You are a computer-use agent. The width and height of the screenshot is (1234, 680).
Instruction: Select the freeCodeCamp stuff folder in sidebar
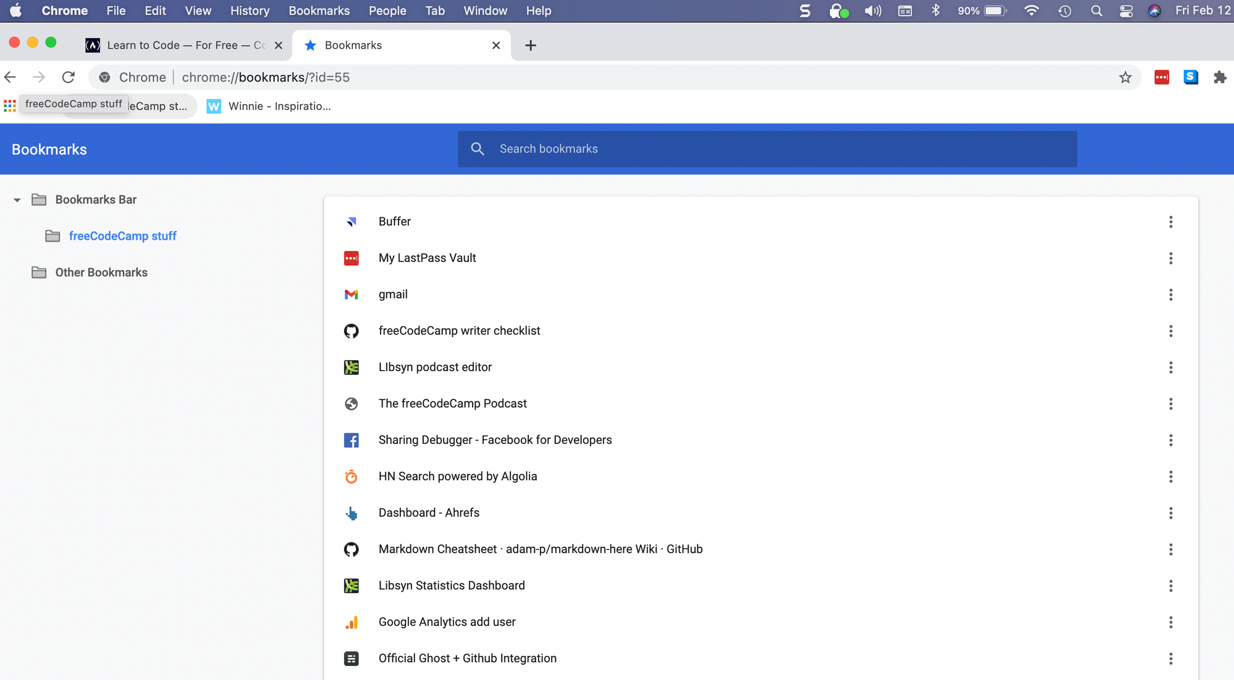(123, 236)
